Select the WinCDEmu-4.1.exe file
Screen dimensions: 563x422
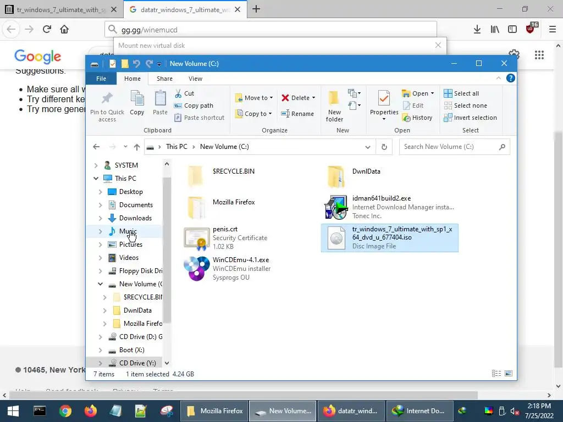coord(227,268)
